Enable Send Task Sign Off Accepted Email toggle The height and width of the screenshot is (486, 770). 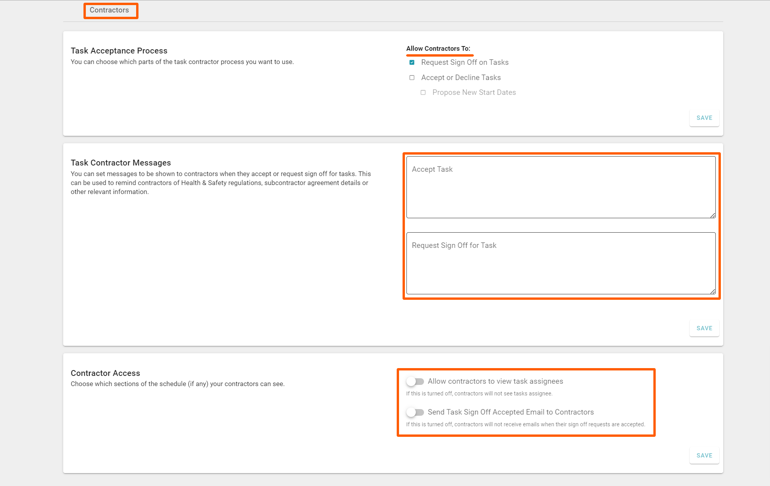(x=415, y=412)
